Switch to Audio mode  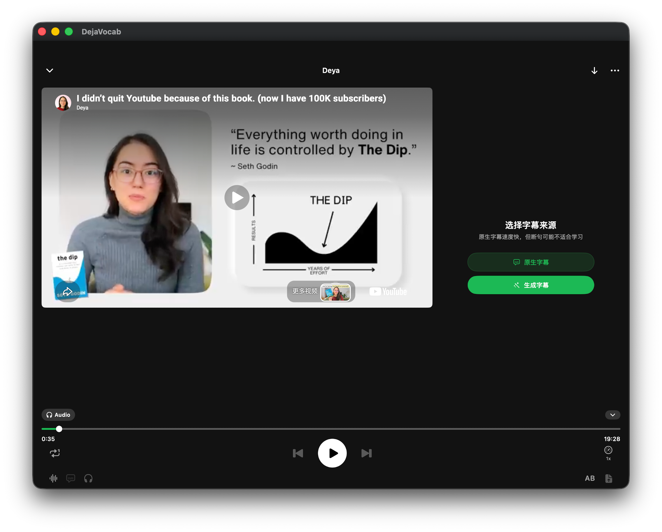point(58,414)
